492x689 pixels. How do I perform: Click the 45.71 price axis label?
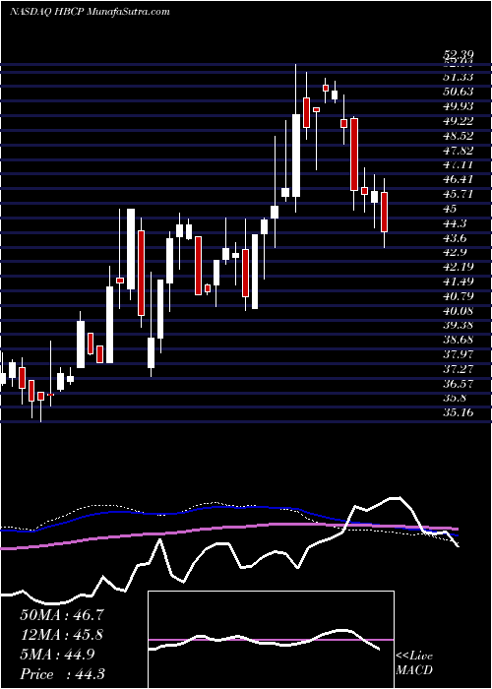coord(459,194)
